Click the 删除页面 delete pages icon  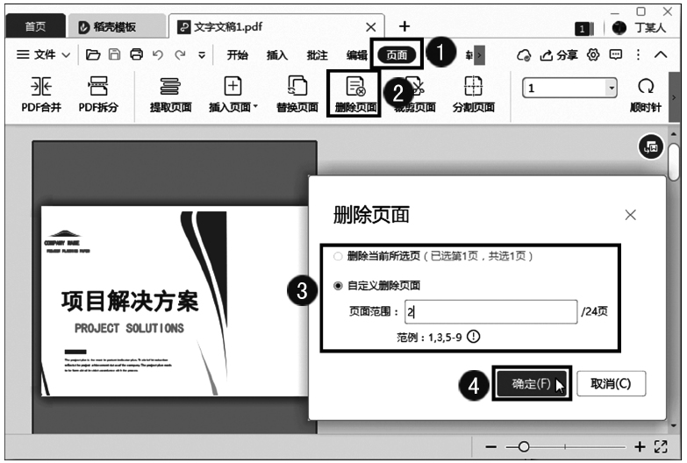click(356, 87)
